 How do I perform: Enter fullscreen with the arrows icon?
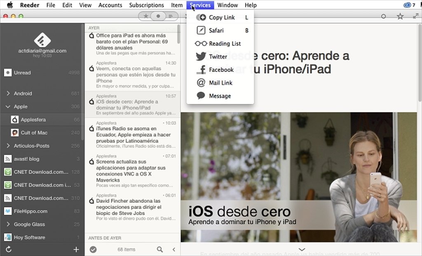tap(415, 17)
